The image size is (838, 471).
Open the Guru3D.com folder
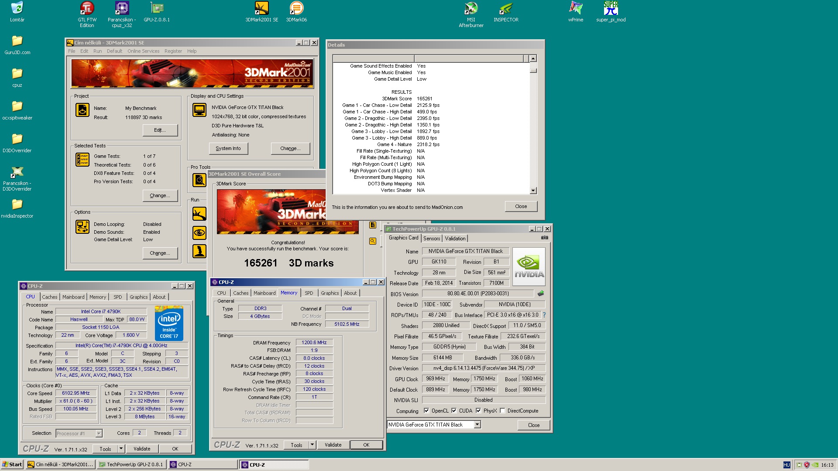coord(17,44)
